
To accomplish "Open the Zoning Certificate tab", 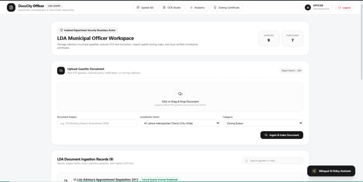I will 227,7.
